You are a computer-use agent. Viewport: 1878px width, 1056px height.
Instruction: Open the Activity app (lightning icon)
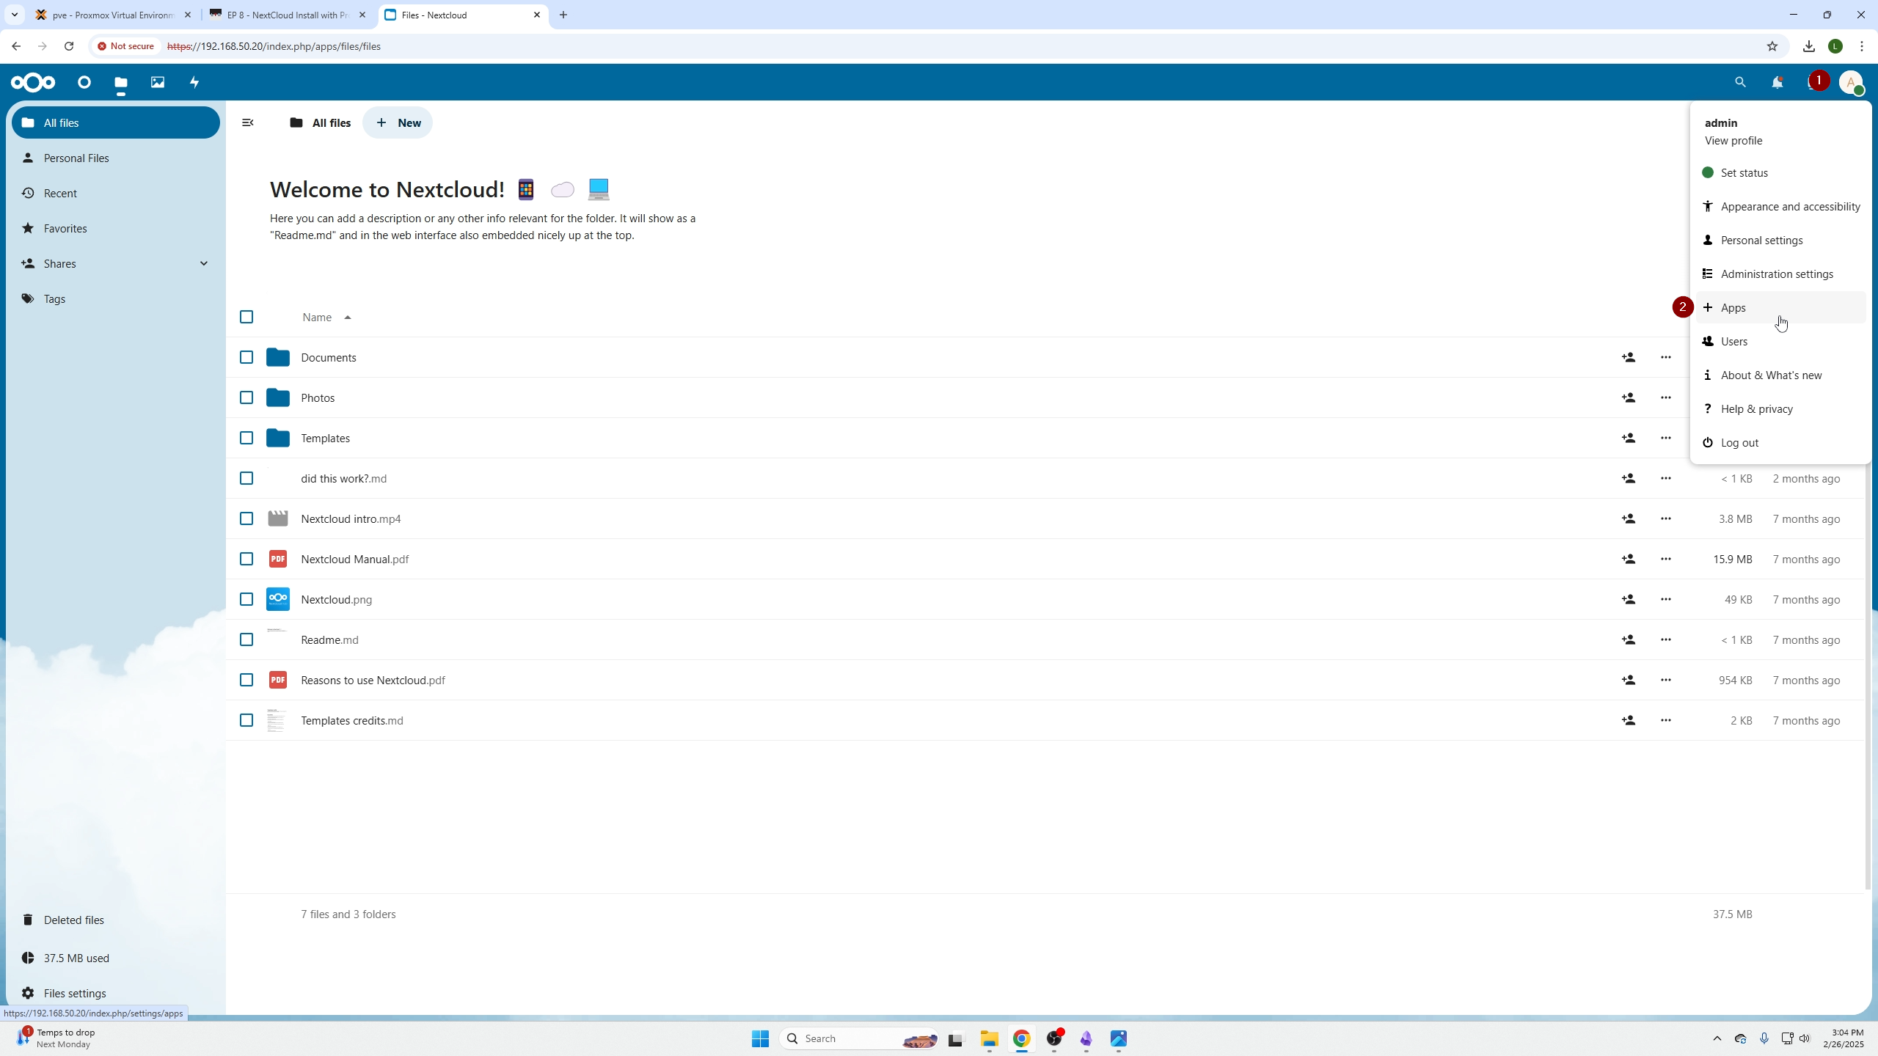pyautogui.click(x=194, y=82)
